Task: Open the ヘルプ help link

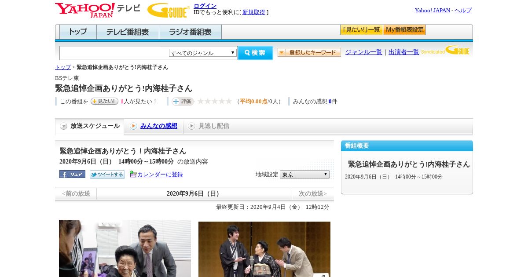Action: point(463,10)
